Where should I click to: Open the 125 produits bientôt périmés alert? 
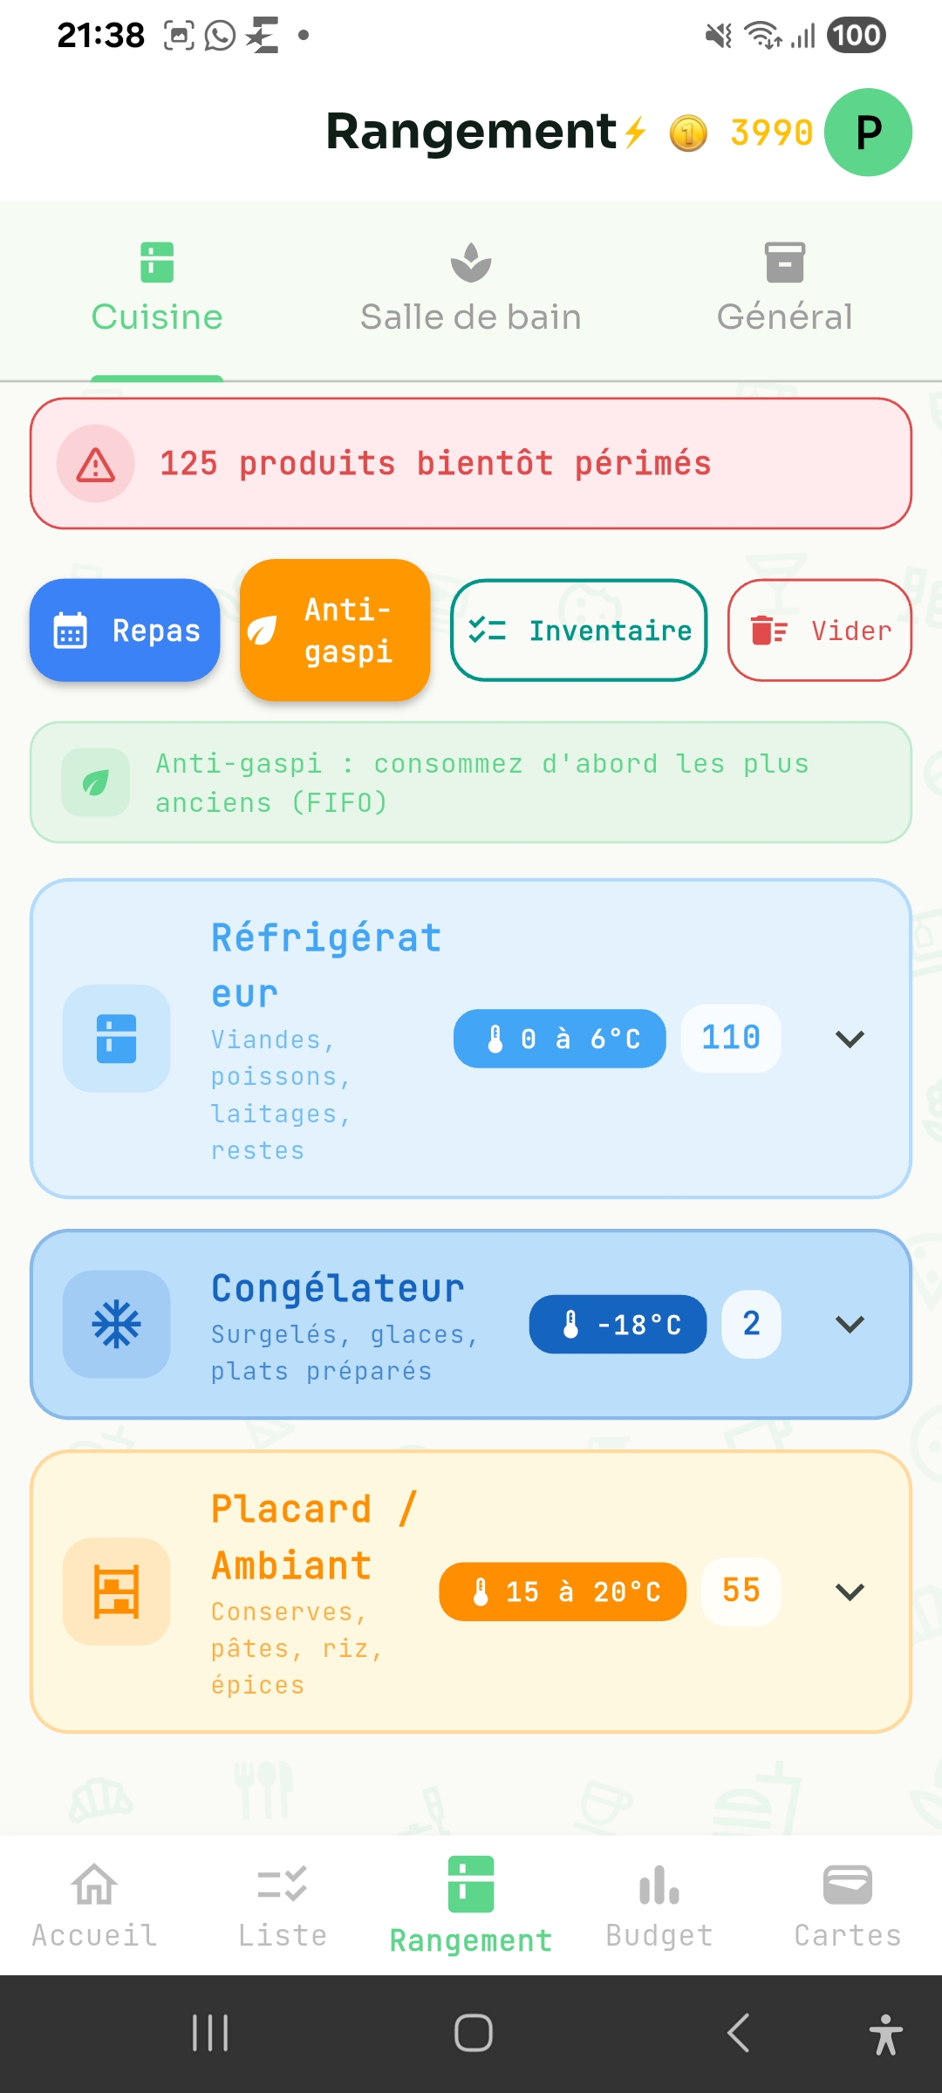(x=471, y=464)
